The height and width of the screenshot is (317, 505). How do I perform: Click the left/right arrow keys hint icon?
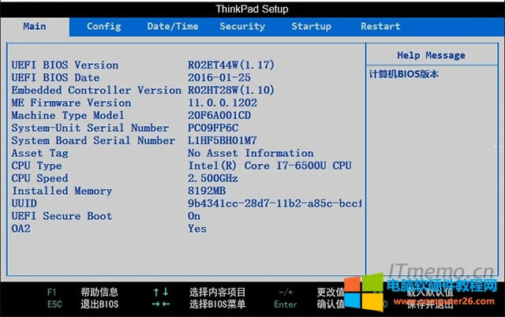pos(160,304)
